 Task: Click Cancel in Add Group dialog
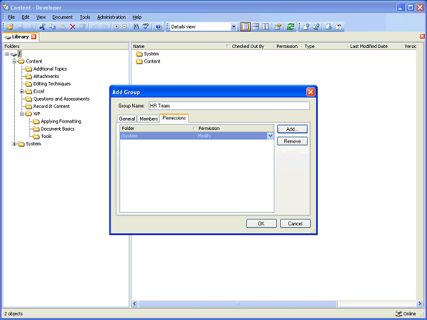(x=295, y=223)
